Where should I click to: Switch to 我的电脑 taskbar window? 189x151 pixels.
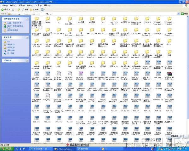pos(88,149)
